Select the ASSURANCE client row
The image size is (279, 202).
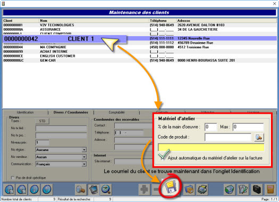139,30
